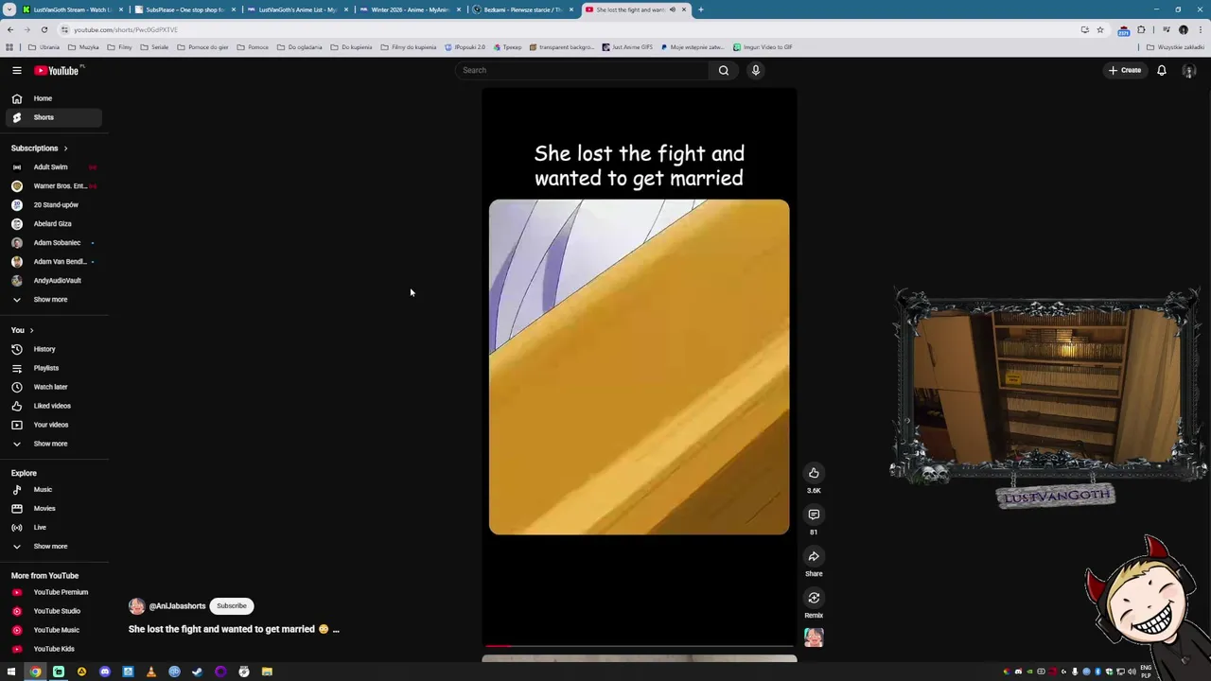Open Imgur Video to GIF bookmark
This screenshot has width=1211, height=681.
tap(763, 47)
